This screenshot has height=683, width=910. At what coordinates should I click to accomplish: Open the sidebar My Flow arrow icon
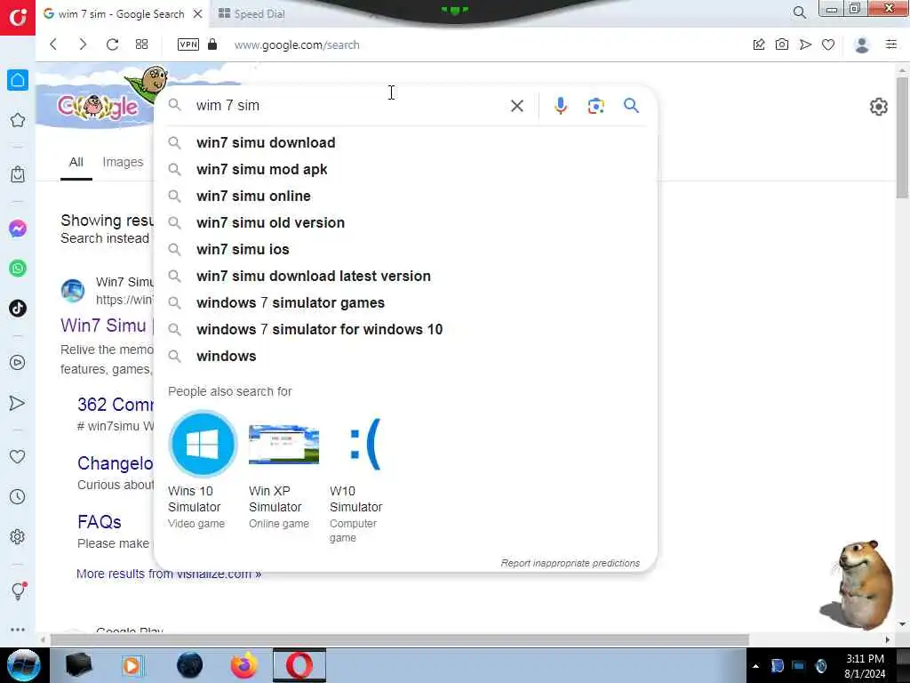tap(18, 403)
